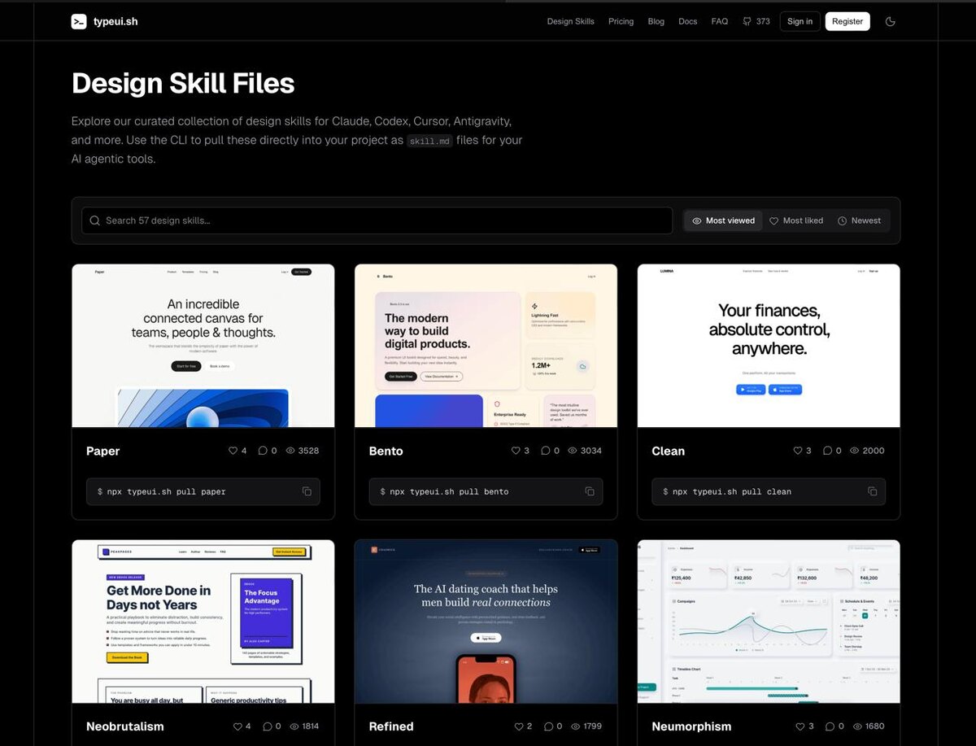Viewport: 976px width, 746px height.
Task: Open the GitHub stars 373 link
Action: [x=756, y=21]
